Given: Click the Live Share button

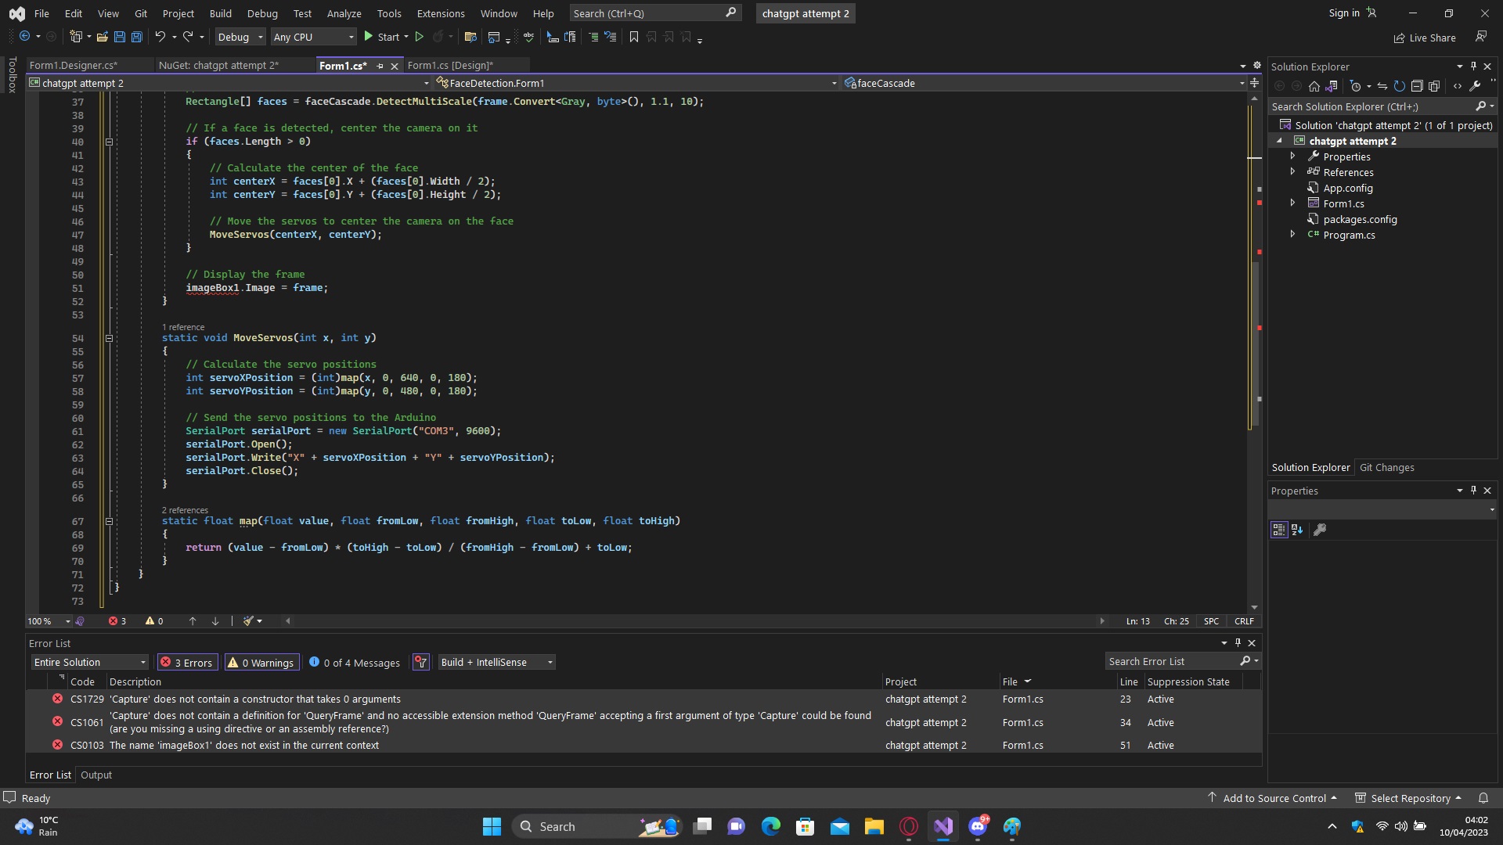Looking at the screenshot, I should [x=1424, y=38].
